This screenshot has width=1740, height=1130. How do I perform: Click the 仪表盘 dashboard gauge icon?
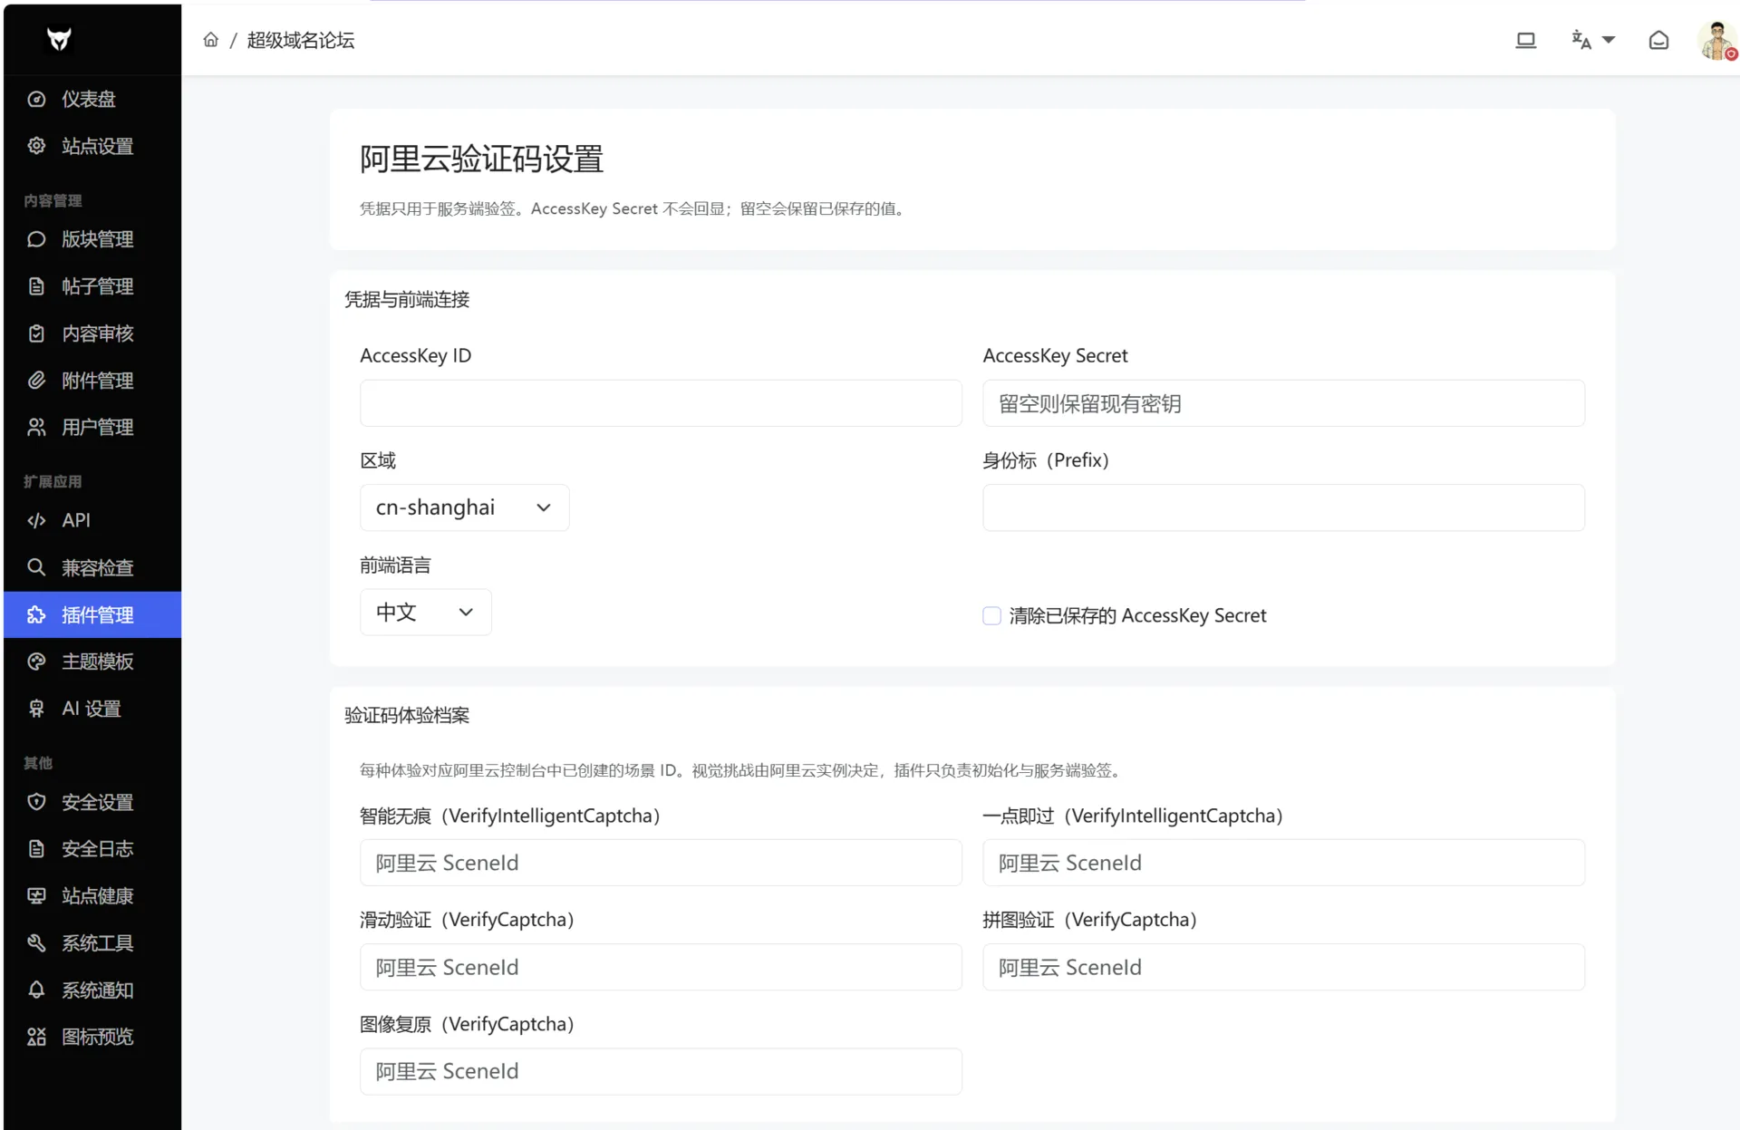click(36, 99)
